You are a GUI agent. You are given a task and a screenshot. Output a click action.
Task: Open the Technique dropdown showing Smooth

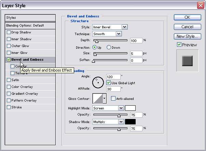pyautogui.click(x=107, y=34)
